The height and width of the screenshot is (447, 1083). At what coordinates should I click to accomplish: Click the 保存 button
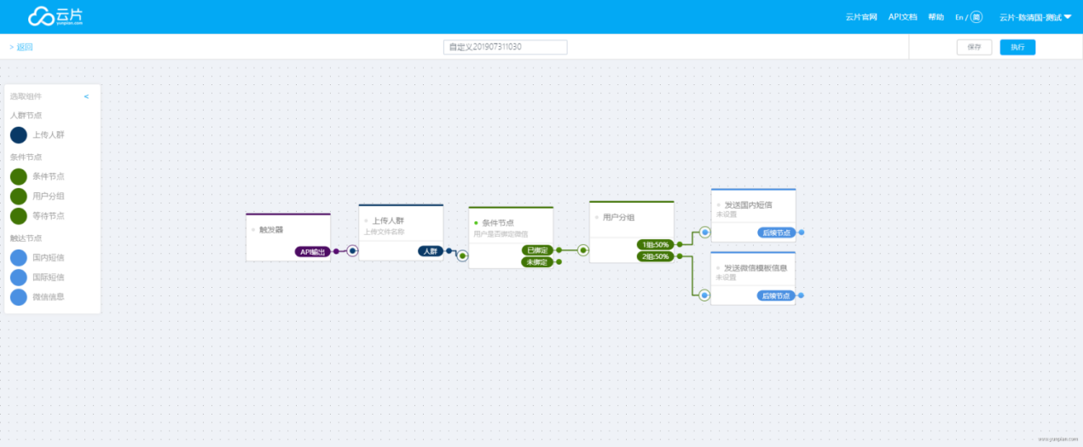[974, 47]
